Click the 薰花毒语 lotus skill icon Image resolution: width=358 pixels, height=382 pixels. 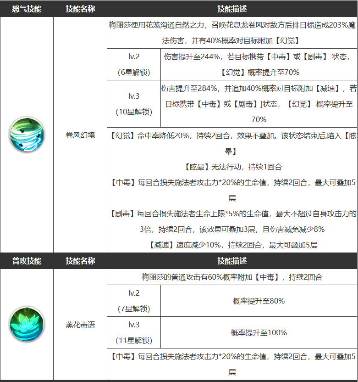(x=27, y=324)
